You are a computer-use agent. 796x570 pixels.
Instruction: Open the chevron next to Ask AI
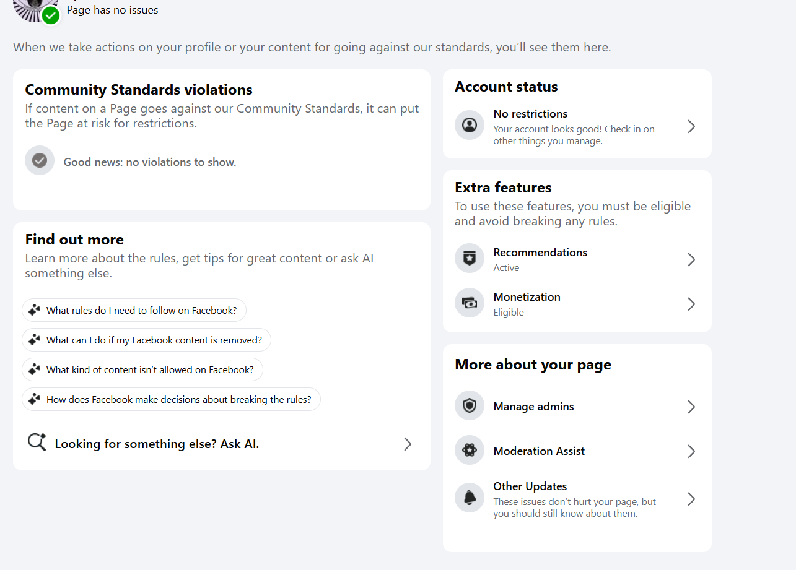pyautogui.click(x=408, y=444)
